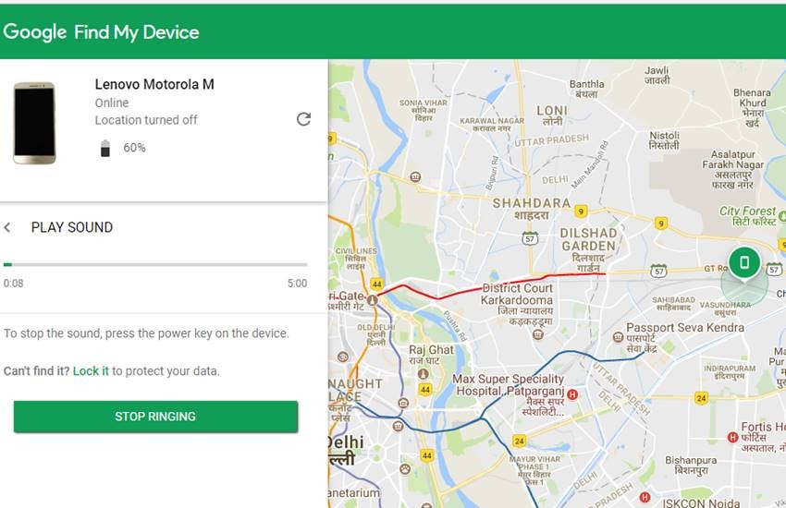Click the Fortis Hospital map marker icon
This screenshot has height=508, width=786.
point(732,437)
